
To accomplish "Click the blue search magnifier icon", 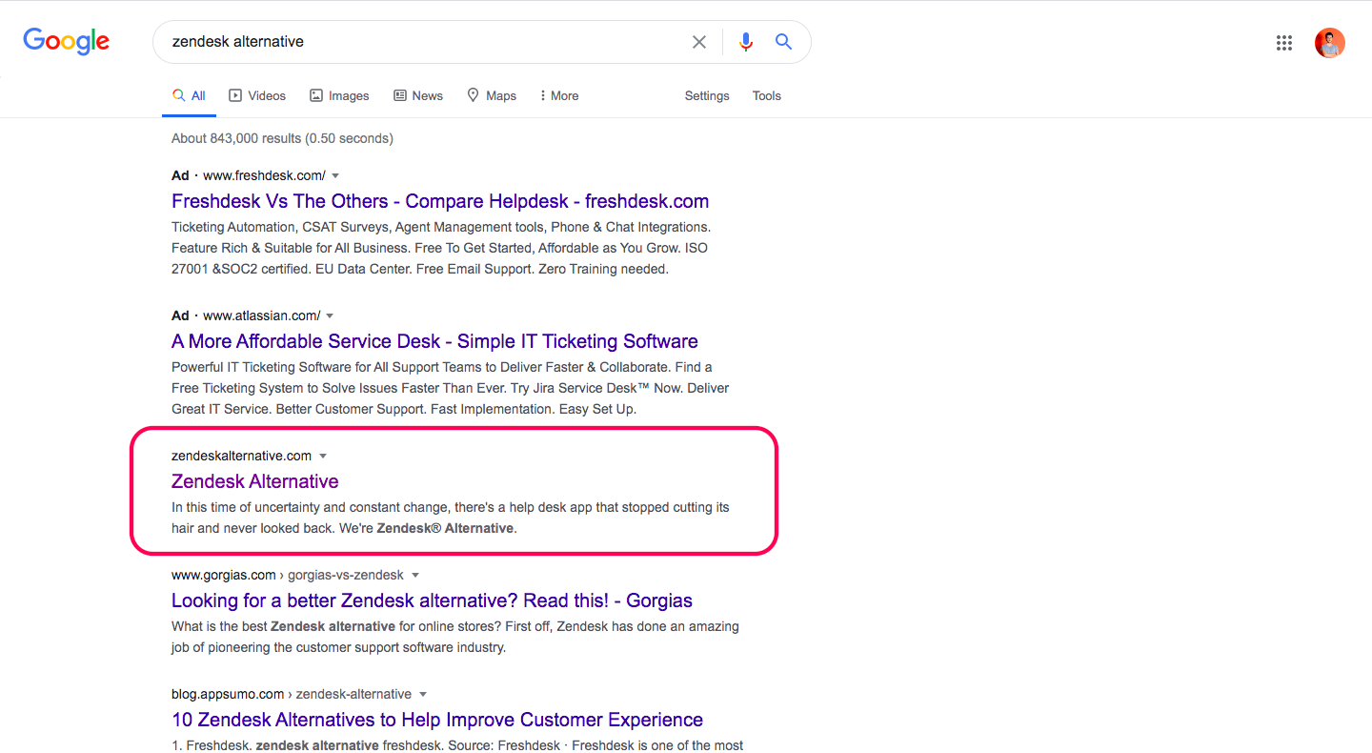I will 783,42.
